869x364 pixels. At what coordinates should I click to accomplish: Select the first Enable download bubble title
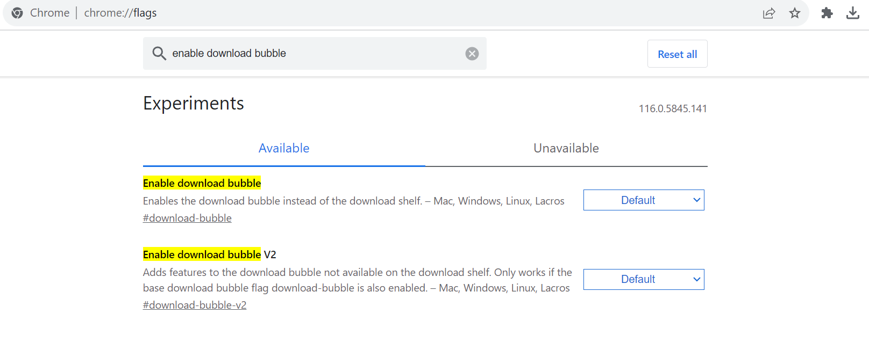coord(202,183)
